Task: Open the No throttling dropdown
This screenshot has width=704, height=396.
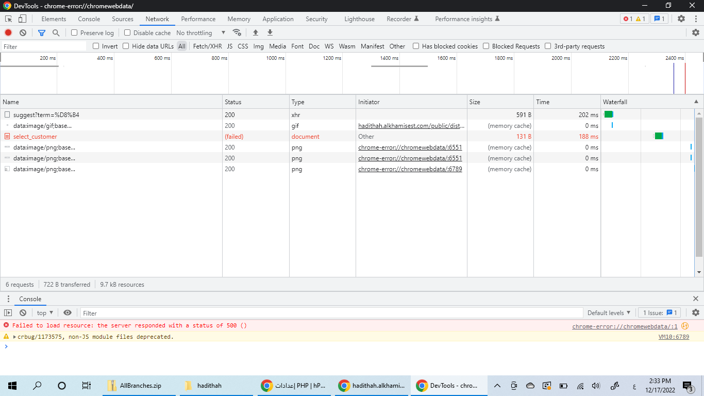Action: (200, 32)
